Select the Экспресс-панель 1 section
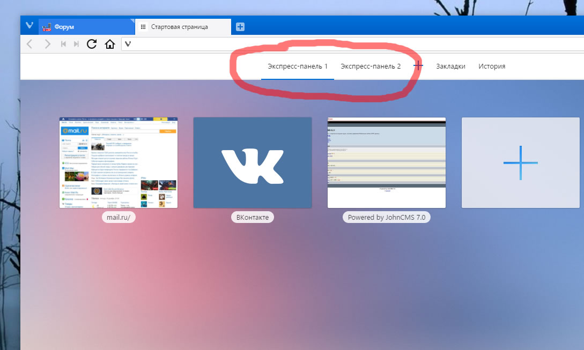 point(298,66)
